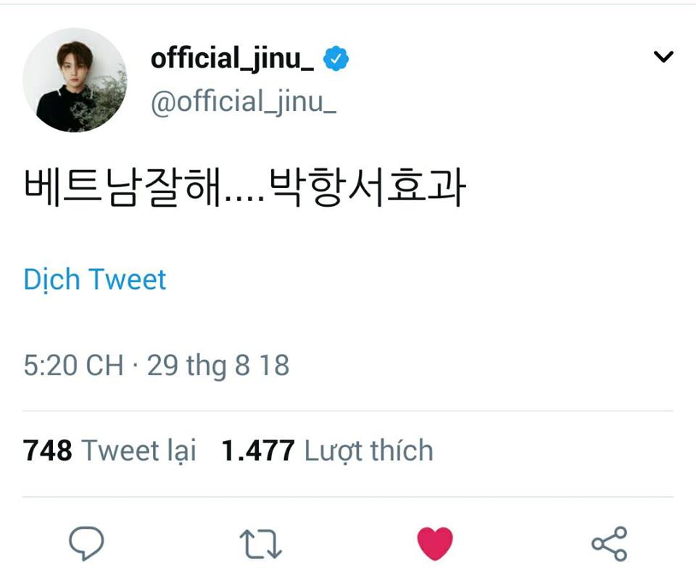Click the Dịch Tweet translate link

[x=95, y=280]
